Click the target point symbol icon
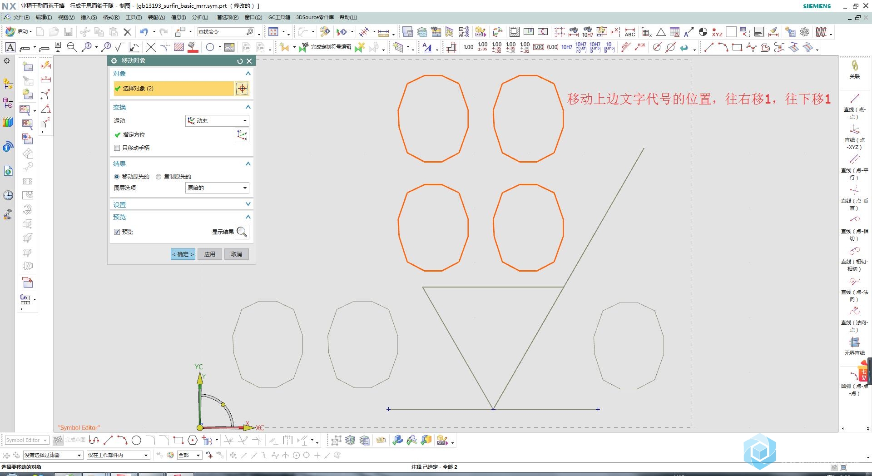This screenshot has width=872, height=476. pyautogui.click(x=210, y=47)
